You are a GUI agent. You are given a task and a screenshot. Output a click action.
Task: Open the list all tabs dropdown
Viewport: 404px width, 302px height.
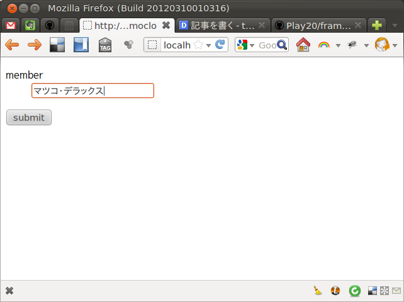click(395, 26)
